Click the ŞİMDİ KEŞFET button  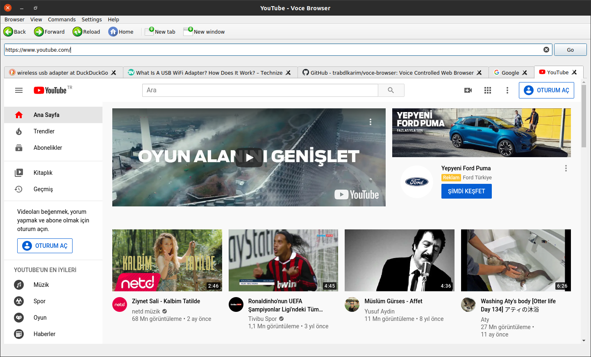[x=466, y=191]
